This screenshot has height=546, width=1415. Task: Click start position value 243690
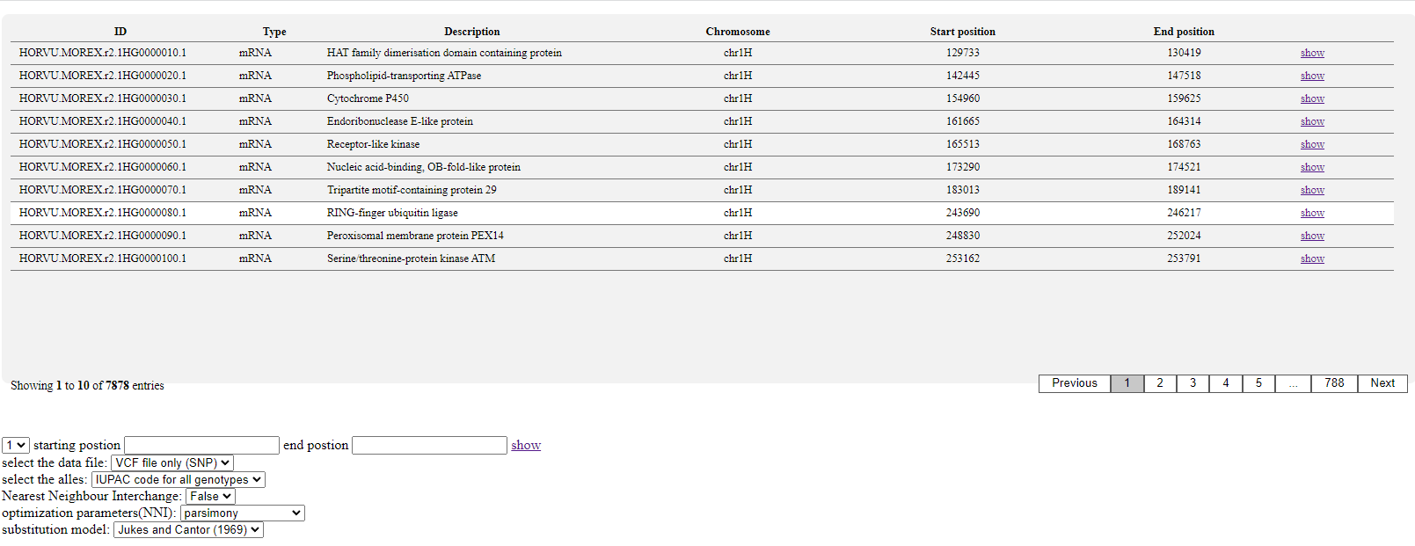click(963, 213)
